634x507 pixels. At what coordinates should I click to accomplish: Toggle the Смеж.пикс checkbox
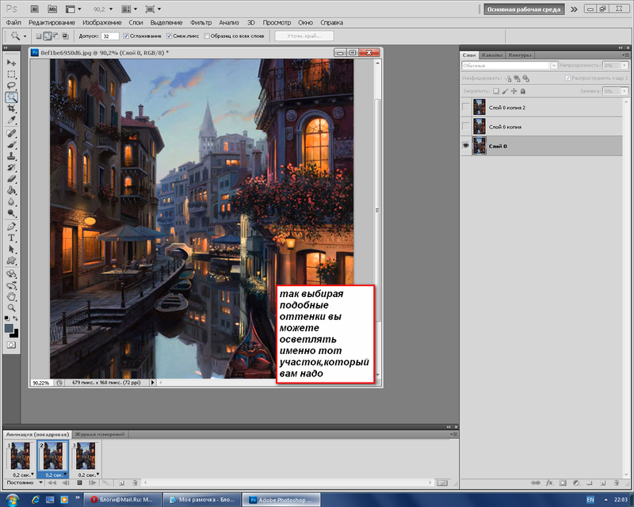tap(169, 36)
